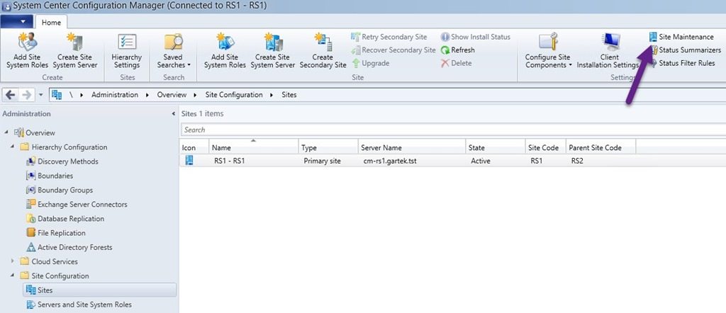Screen dimensions: 726x313
Task: Sort by the Type column header
Action: [328, 147]
